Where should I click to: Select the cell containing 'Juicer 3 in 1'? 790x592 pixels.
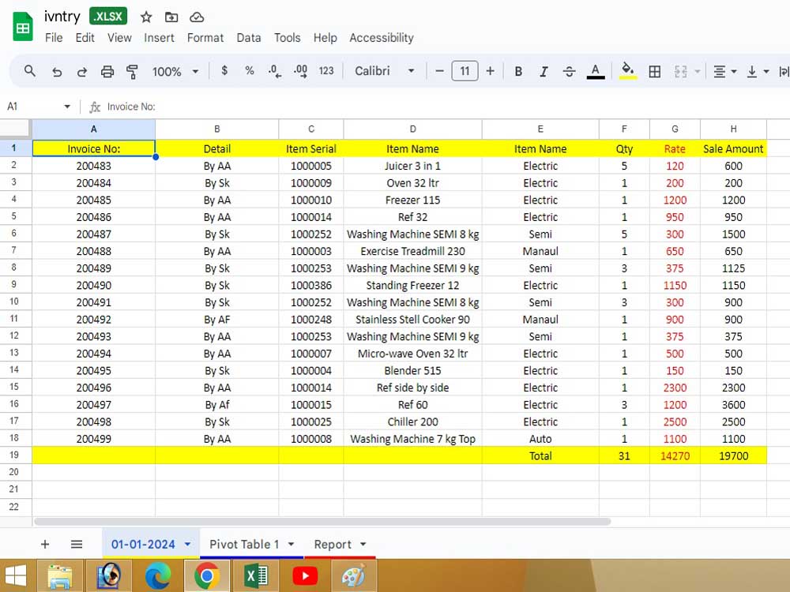click(x=412, y=166)
